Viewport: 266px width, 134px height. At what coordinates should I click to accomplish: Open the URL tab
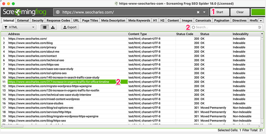click(76, 21)
